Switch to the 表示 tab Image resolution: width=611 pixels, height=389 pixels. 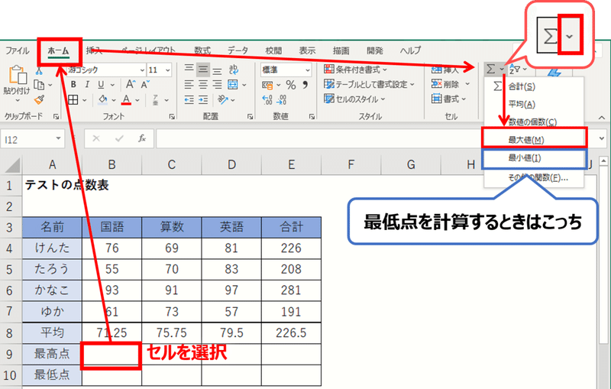point(307,50)
